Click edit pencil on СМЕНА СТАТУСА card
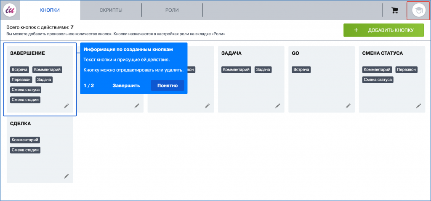This screenshot has width=431, height=201. (x=418, y=106)
